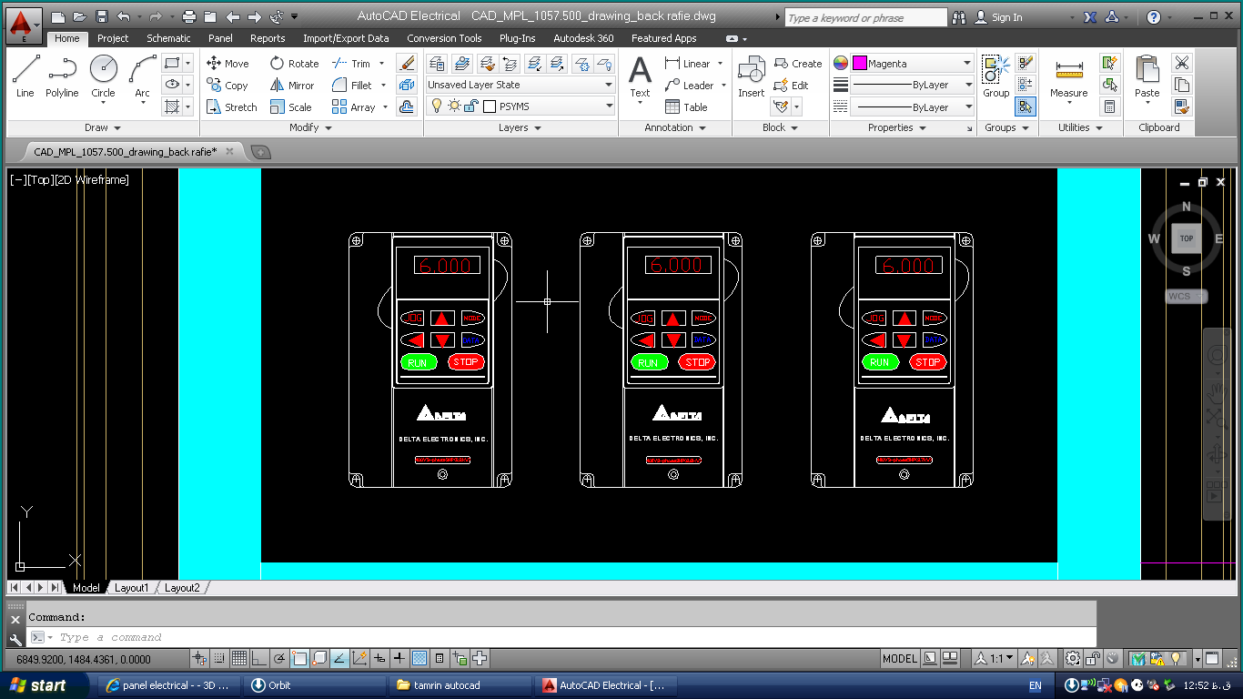Toggle layer on/off lightbulb for PSYMS

tap(437, 106)
